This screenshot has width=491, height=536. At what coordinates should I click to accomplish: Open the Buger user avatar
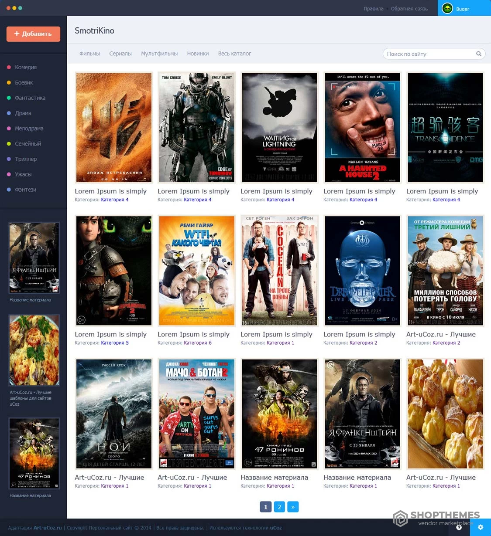(447, 8)
